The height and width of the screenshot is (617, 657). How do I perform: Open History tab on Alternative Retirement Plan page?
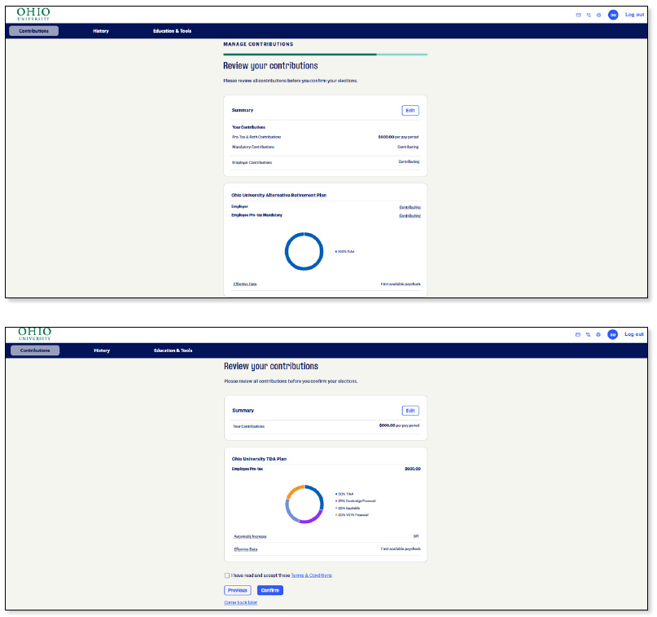point(101,31)
